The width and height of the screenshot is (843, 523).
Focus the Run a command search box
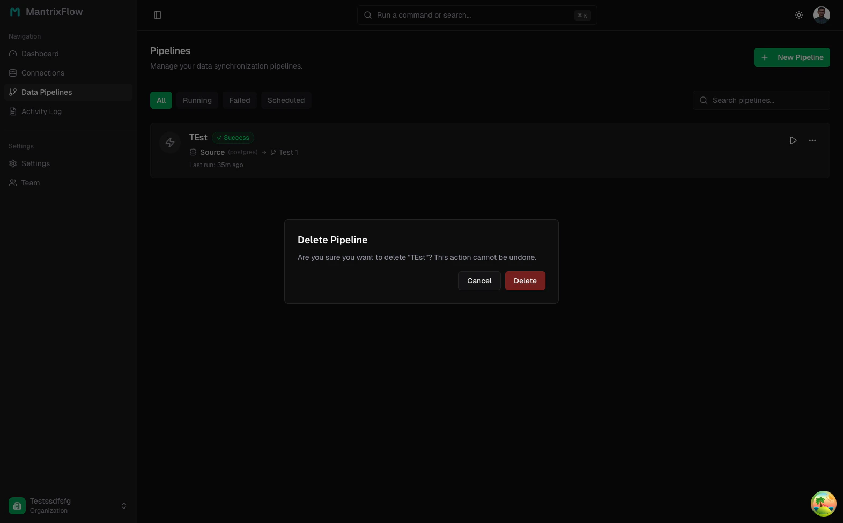pyautogui.click(x=477, y=15)
